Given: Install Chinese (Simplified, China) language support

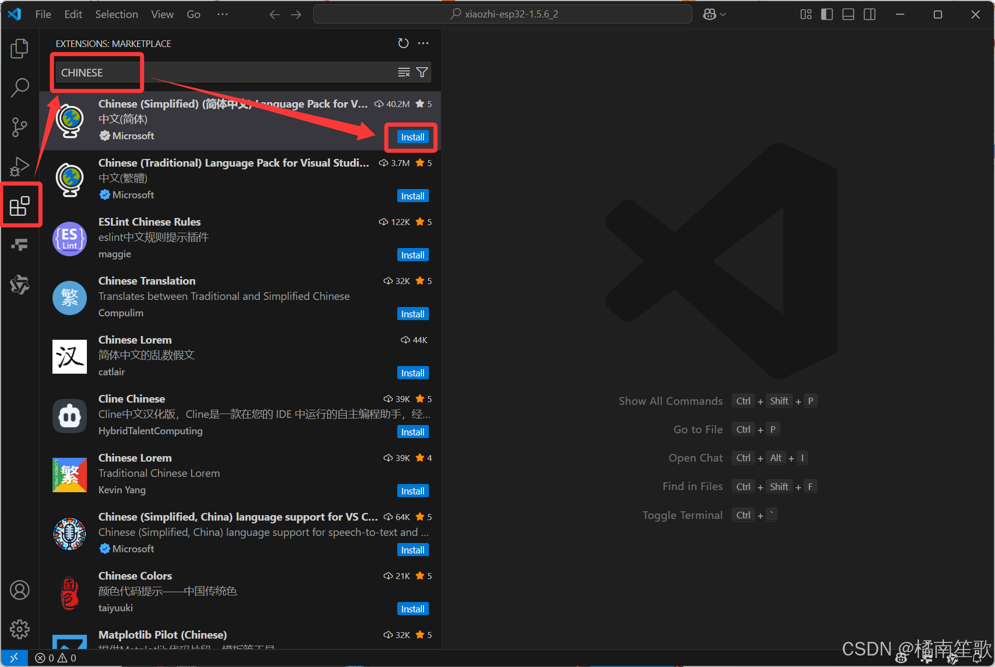Looking at the screenshot, I should (413, 550).
